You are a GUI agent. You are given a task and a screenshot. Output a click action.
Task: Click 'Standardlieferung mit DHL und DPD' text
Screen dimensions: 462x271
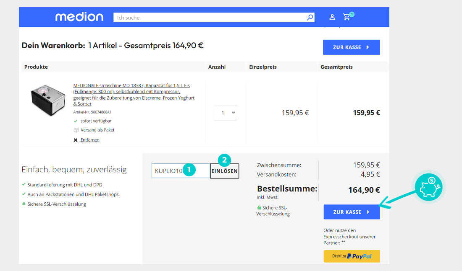pyautogui.click(x=65, y=185)
